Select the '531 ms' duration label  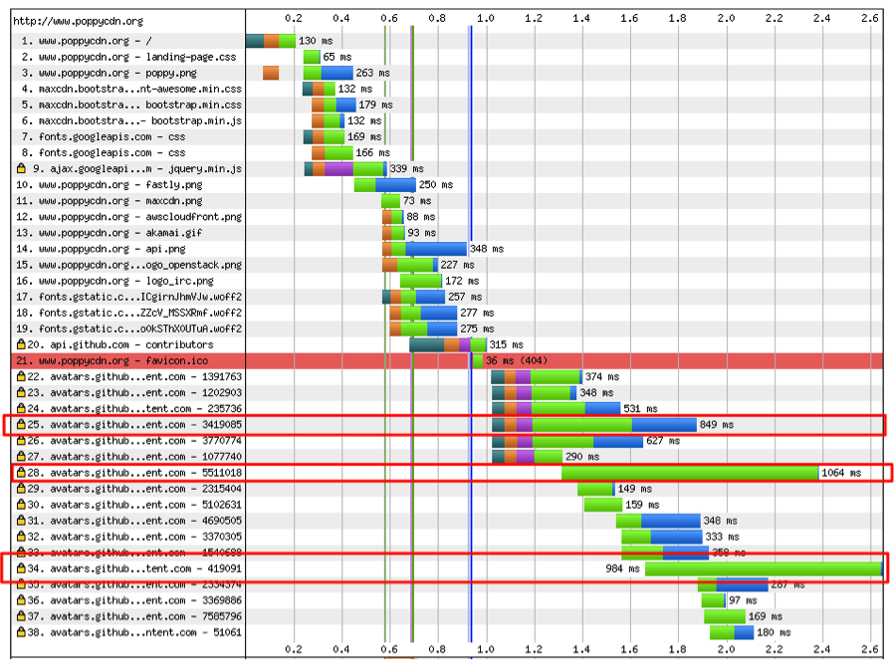click(640, 408)
